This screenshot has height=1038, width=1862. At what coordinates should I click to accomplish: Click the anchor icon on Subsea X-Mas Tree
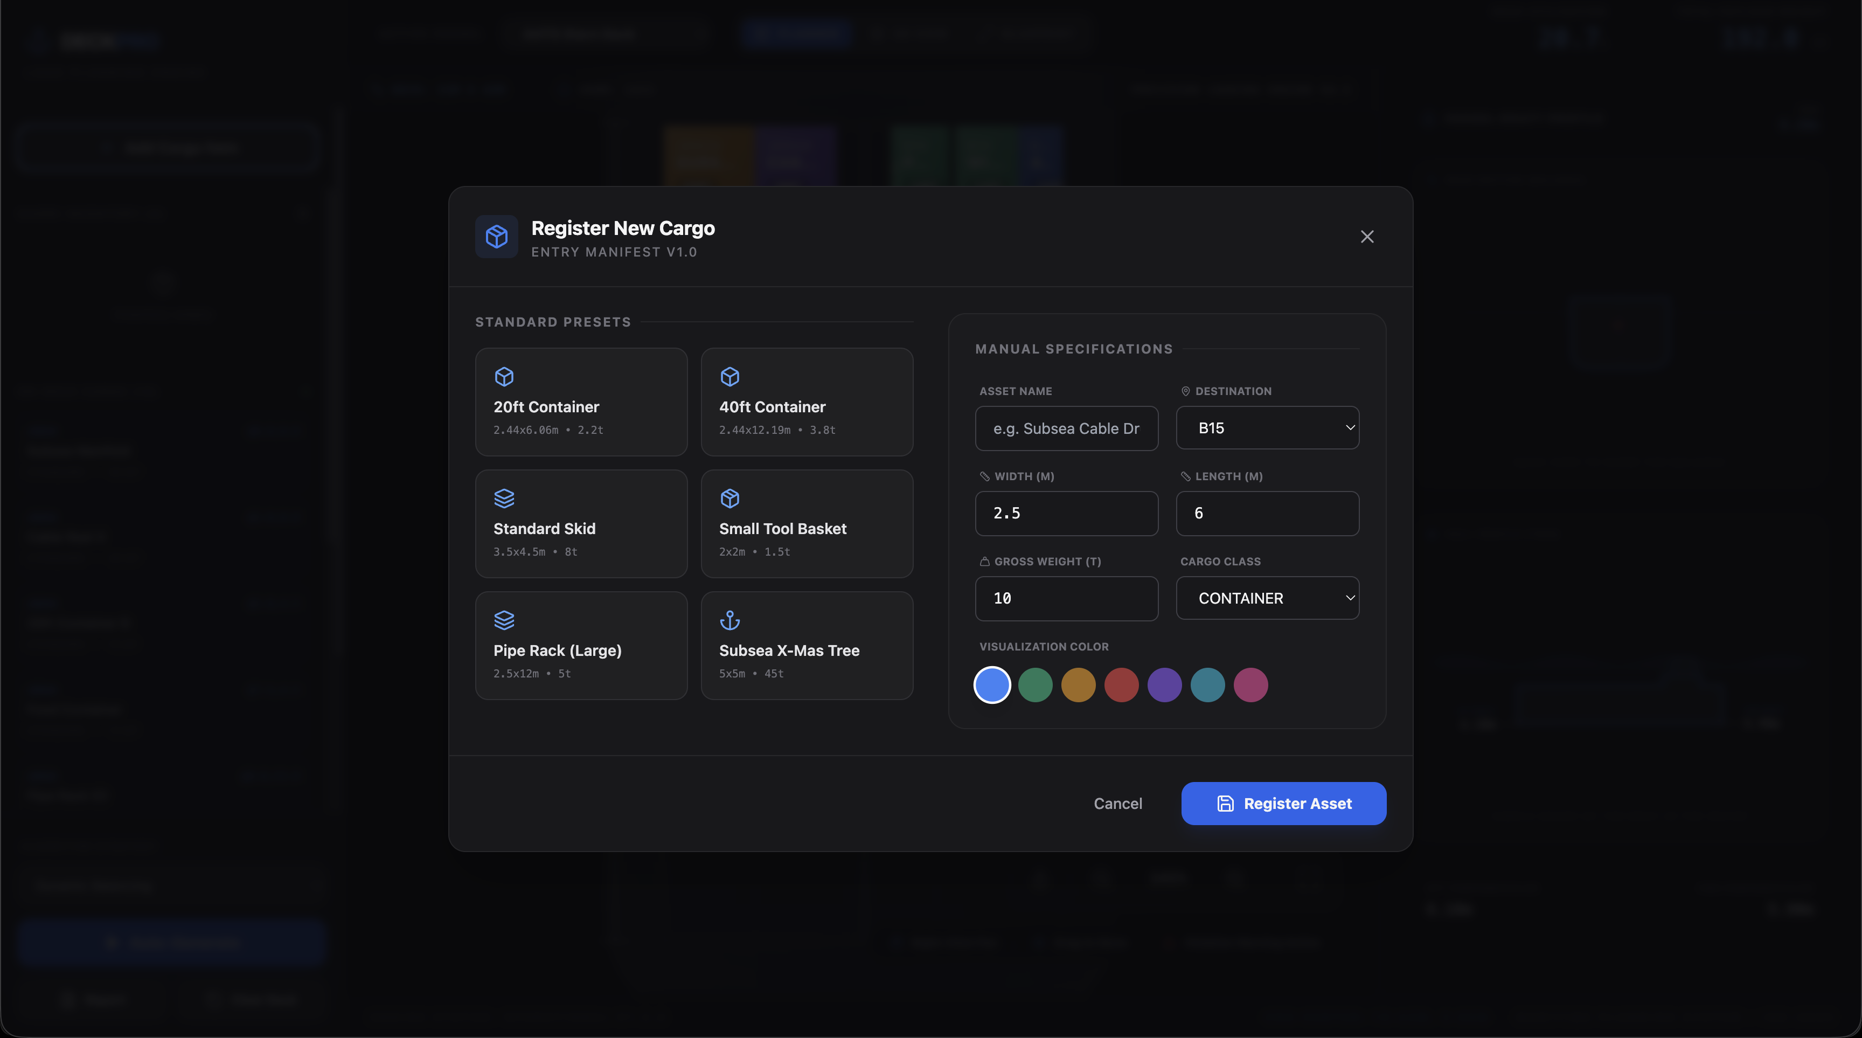[730, 619]
